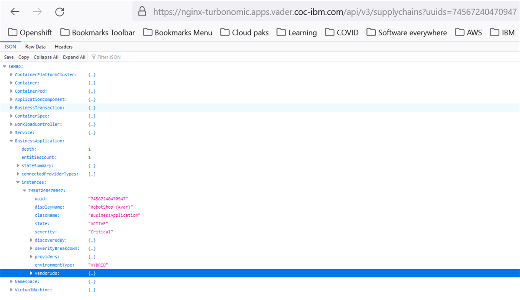Screen dimensions: 520x300
Task: Click the Save button
Action: pos(9,57)
